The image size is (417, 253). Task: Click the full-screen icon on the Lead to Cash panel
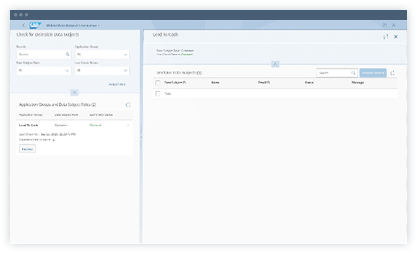pyautogui.click(x=386, y=37)
